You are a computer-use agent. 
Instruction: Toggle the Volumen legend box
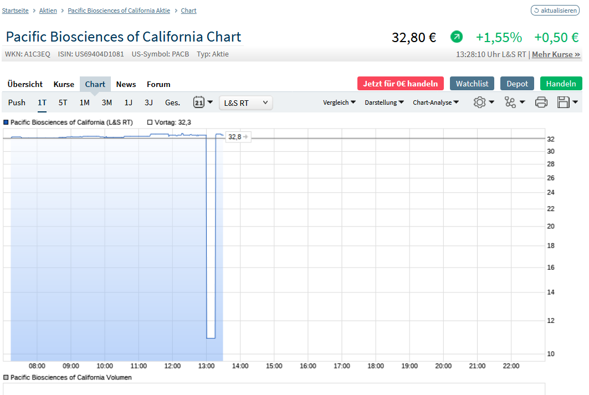click(6, 377)
